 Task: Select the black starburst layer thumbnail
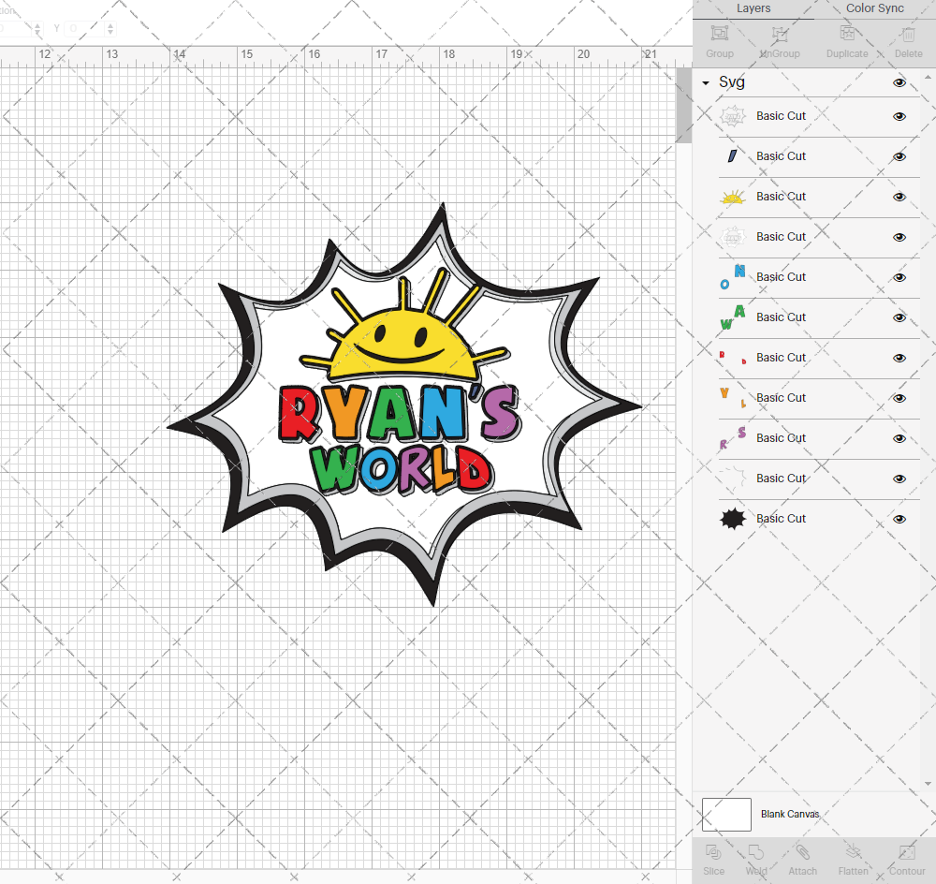click(x=733, y=519)
